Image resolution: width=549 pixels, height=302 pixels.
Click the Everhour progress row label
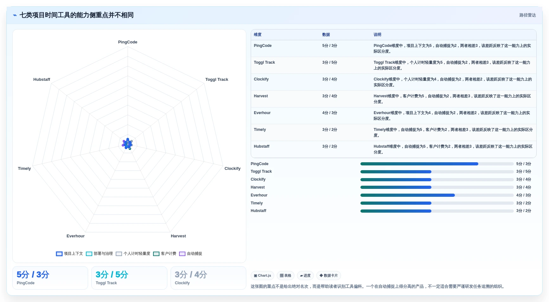click(x=259, y=195)
